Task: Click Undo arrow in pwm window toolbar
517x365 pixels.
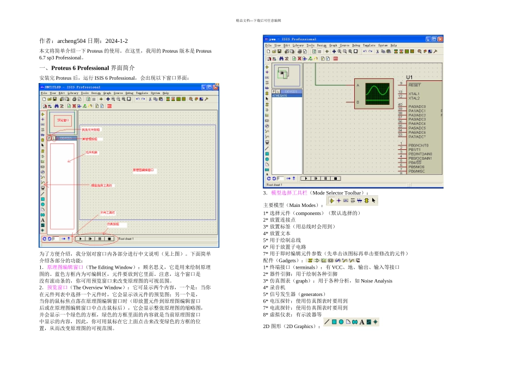Action: click(x=365, y=52)
